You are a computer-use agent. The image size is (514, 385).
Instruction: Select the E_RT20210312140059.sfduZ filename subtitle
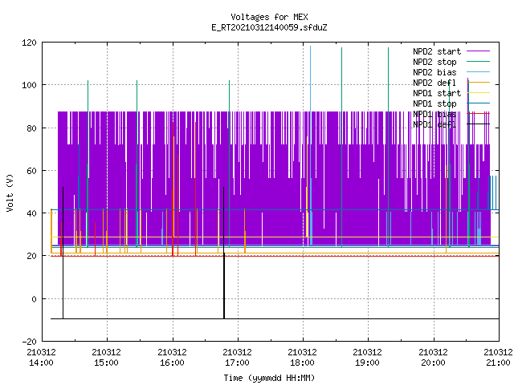click(x=269, y=27)
